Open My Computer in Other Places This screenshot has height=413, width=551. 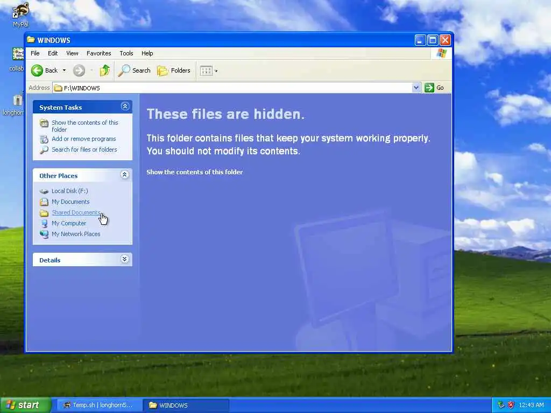69,223
